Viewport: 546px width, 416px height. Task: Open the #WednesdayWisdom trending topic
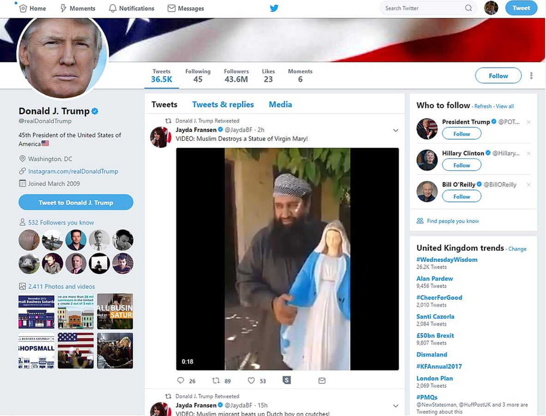446,259
